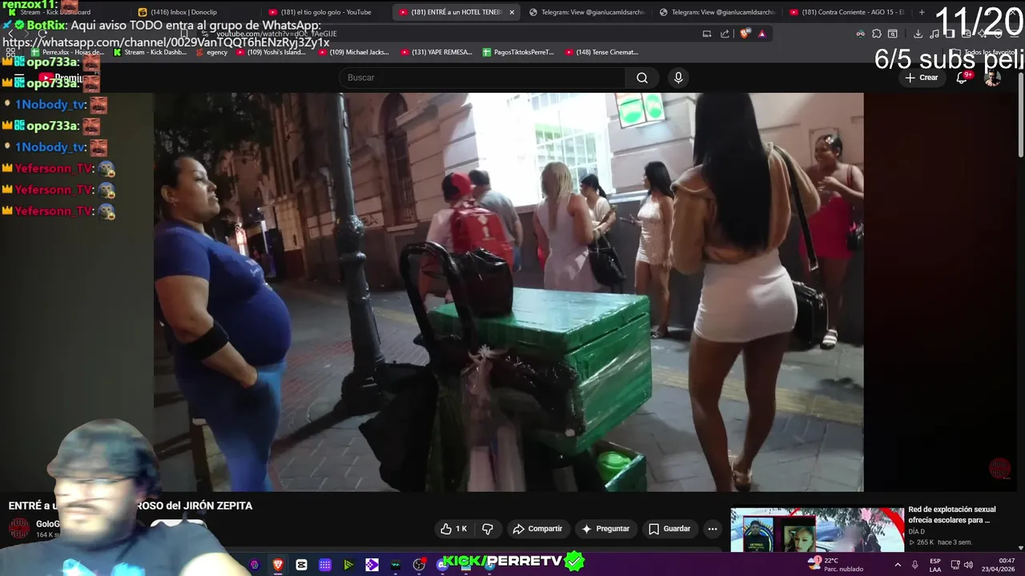Viewport: 1025px width, 576px height.
Task: Click the taskbar microphone tray icon
Action: (914, 565)
